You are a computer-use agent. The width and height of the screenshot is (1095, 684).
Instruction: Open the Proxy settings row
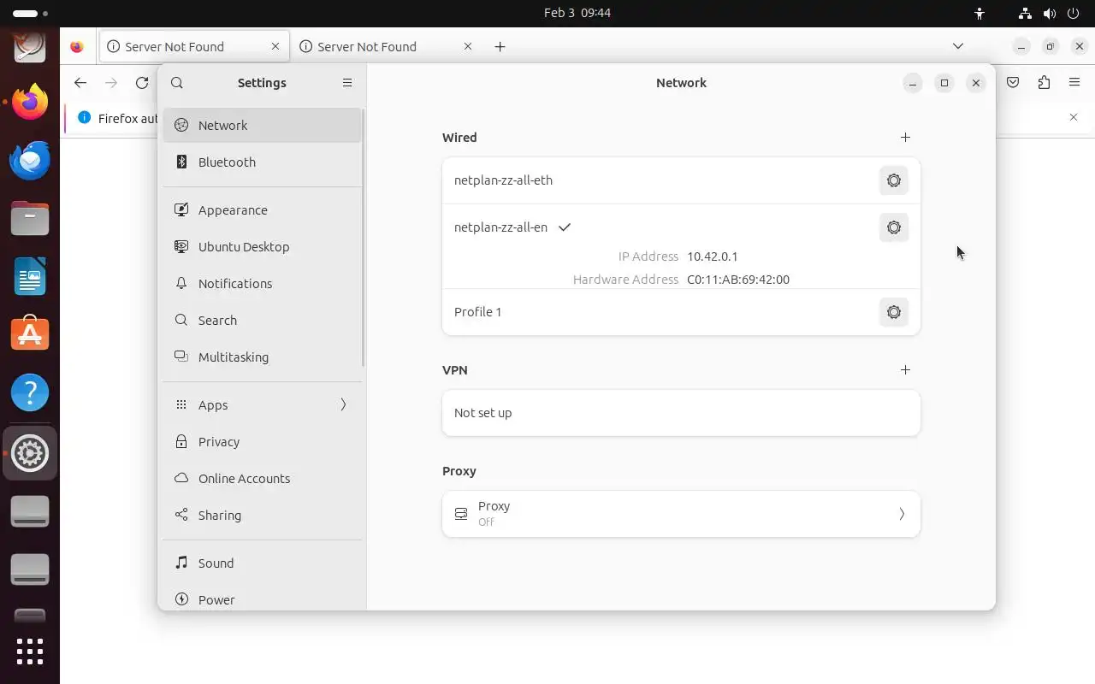pyautogui.click(x=681, y=514)
